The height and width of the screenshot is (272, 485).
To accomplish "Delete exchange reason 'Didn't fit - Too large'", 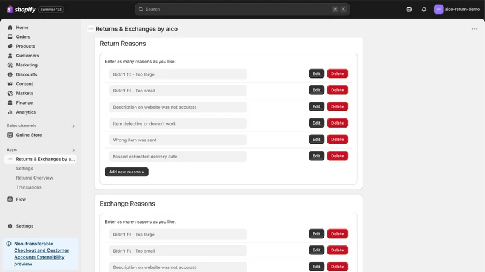I will pyautogui.click(x=338, y=234).
